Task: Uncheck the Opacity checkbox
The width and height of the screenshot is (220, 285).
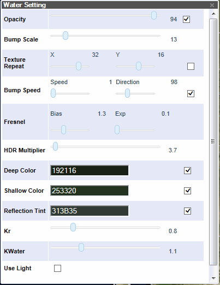Action: 186,19
